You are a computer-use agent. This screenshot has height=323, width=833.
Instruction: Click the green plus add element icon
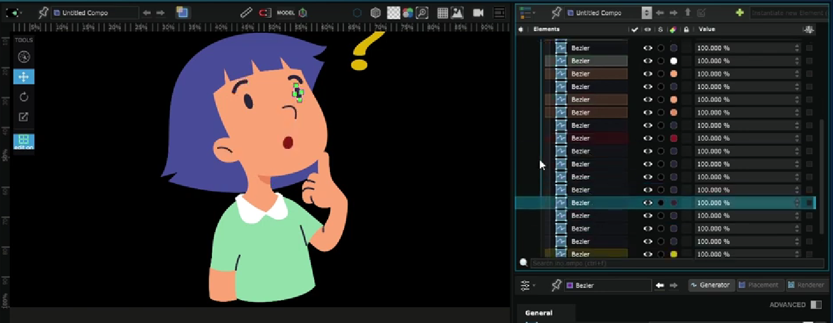[739, 12]
